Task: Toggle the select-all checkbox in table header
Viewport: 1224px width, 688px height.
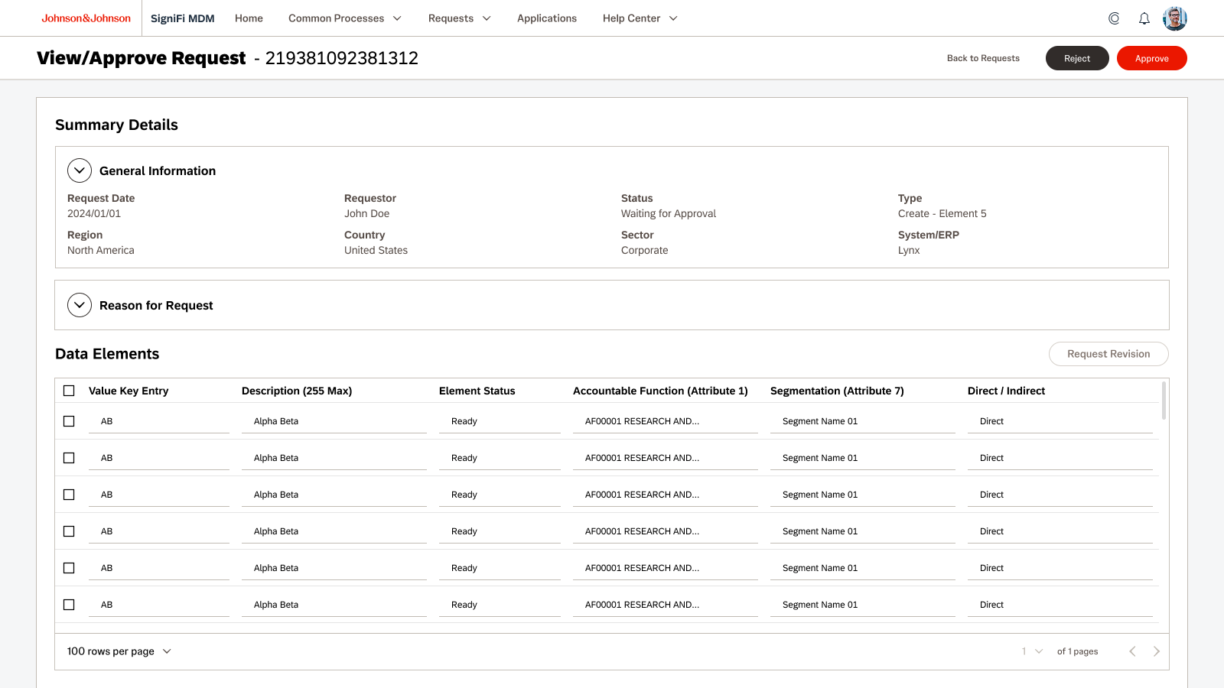Action: pos(69,391)
